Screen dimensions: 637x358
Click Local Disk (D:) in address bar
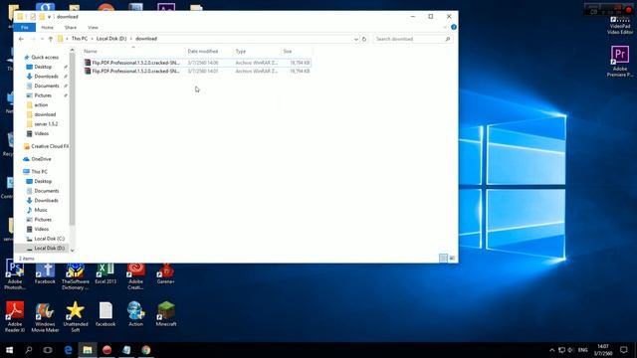point(111,39)
